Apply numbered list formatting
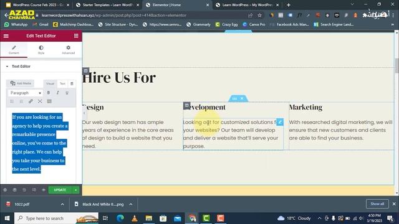Viewport: 399px width, 224px height. point(21,101)
